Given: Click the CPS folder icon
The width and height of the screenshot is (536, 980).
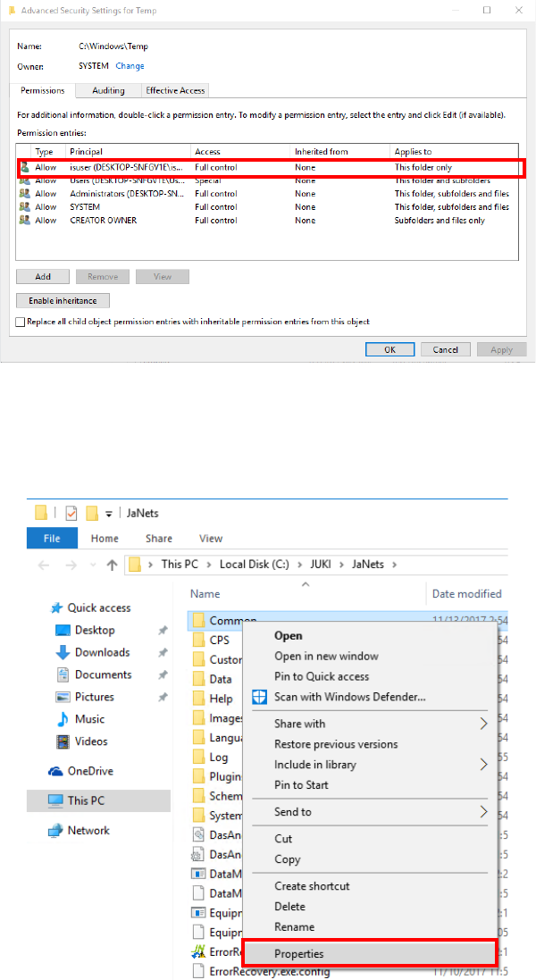Looking at the screenshot, I should tap(198, 640).
